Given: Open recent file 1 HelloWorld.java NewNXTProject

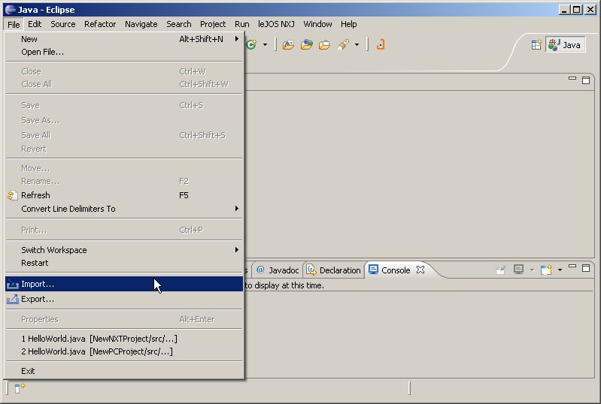Looking at the screenshot, I should tap(124, 339).
